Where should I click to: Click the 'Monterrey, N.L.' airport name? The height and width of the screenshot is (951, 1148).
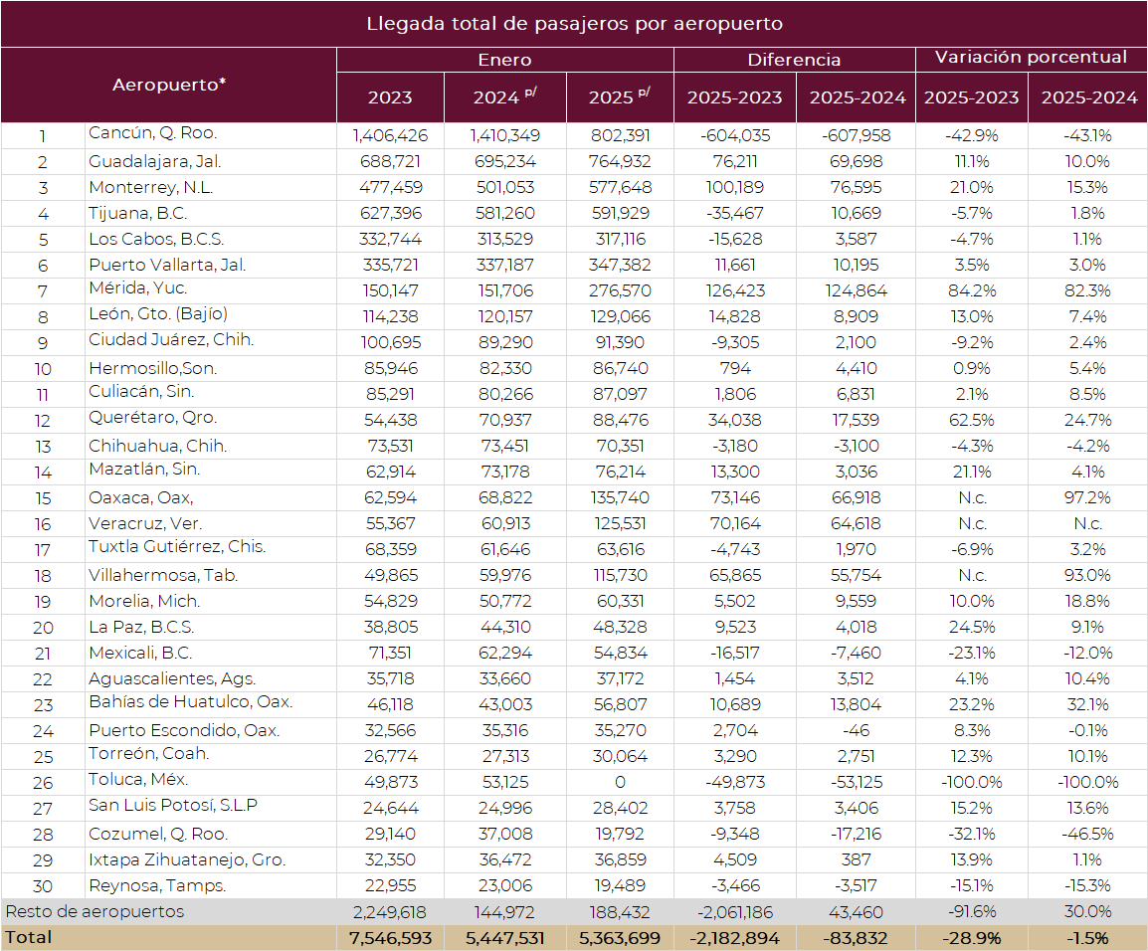click(150, 187)
